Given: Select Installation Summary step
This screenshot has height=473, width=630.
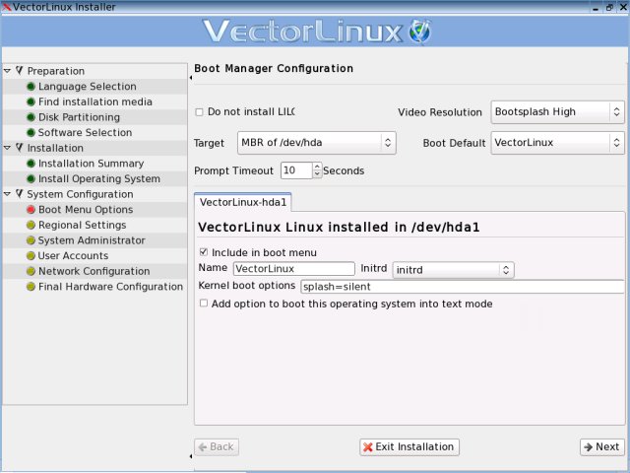Looking at the screenshot, I should [x=91, y=164].
